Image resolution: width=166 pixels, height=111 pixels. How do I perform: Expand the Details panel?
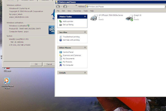(85, 73)
